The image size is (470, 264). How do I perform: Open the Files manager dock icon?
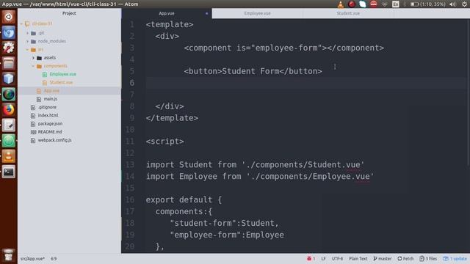(x=8, y=63)
